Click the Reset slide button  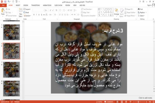point(26,12)
